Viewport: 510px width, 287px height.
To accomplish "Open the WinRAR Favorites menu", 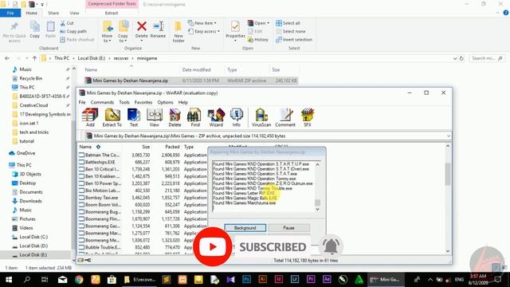I will click(143, 102).
